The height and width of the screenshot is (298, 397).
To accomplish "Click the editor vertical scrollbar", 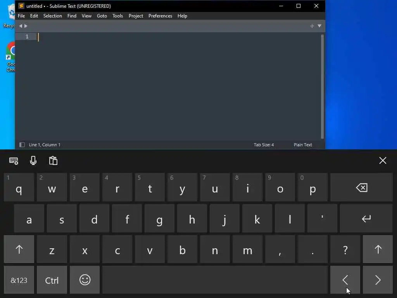I will point(322,87).
